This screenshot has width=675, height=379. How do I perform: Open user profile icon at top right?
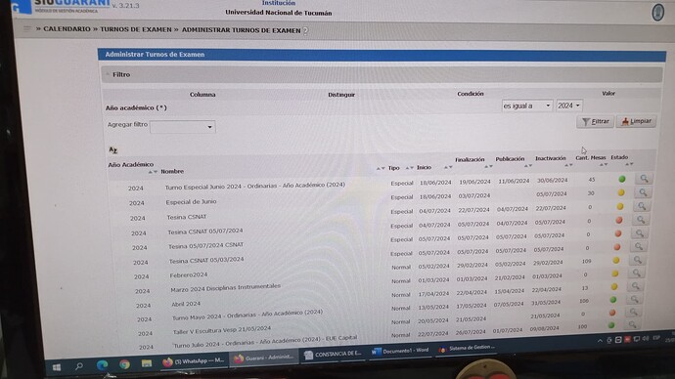(657, 12)
